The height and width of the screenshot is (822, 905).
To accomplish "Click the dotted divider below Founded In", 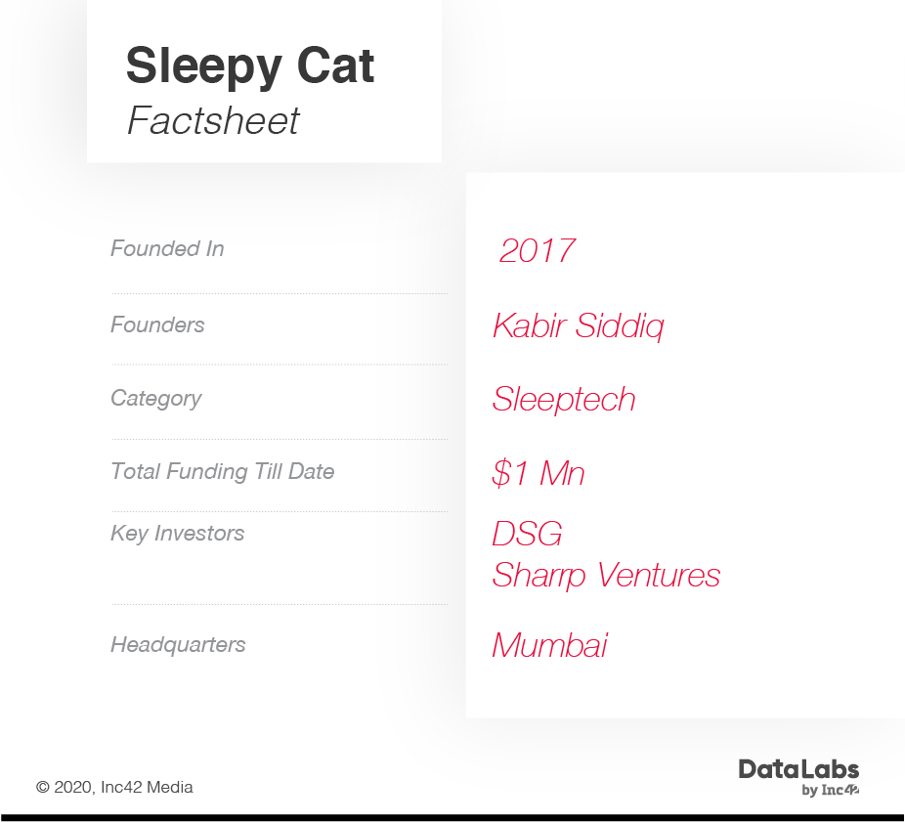I will (x=279, y=292).
